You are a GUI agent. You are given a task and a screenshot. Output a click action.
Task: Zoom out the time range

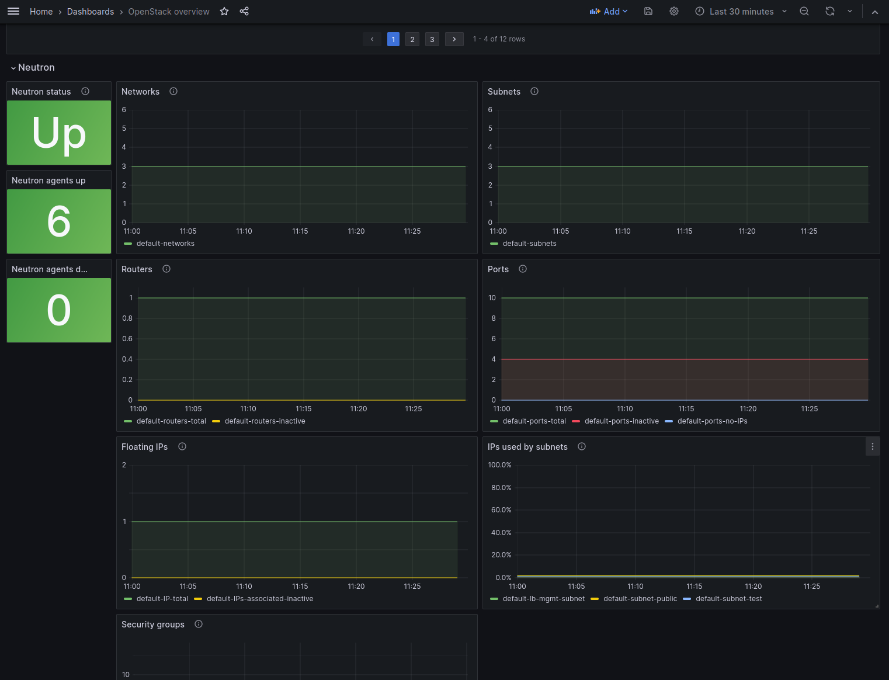pos(804,11)
